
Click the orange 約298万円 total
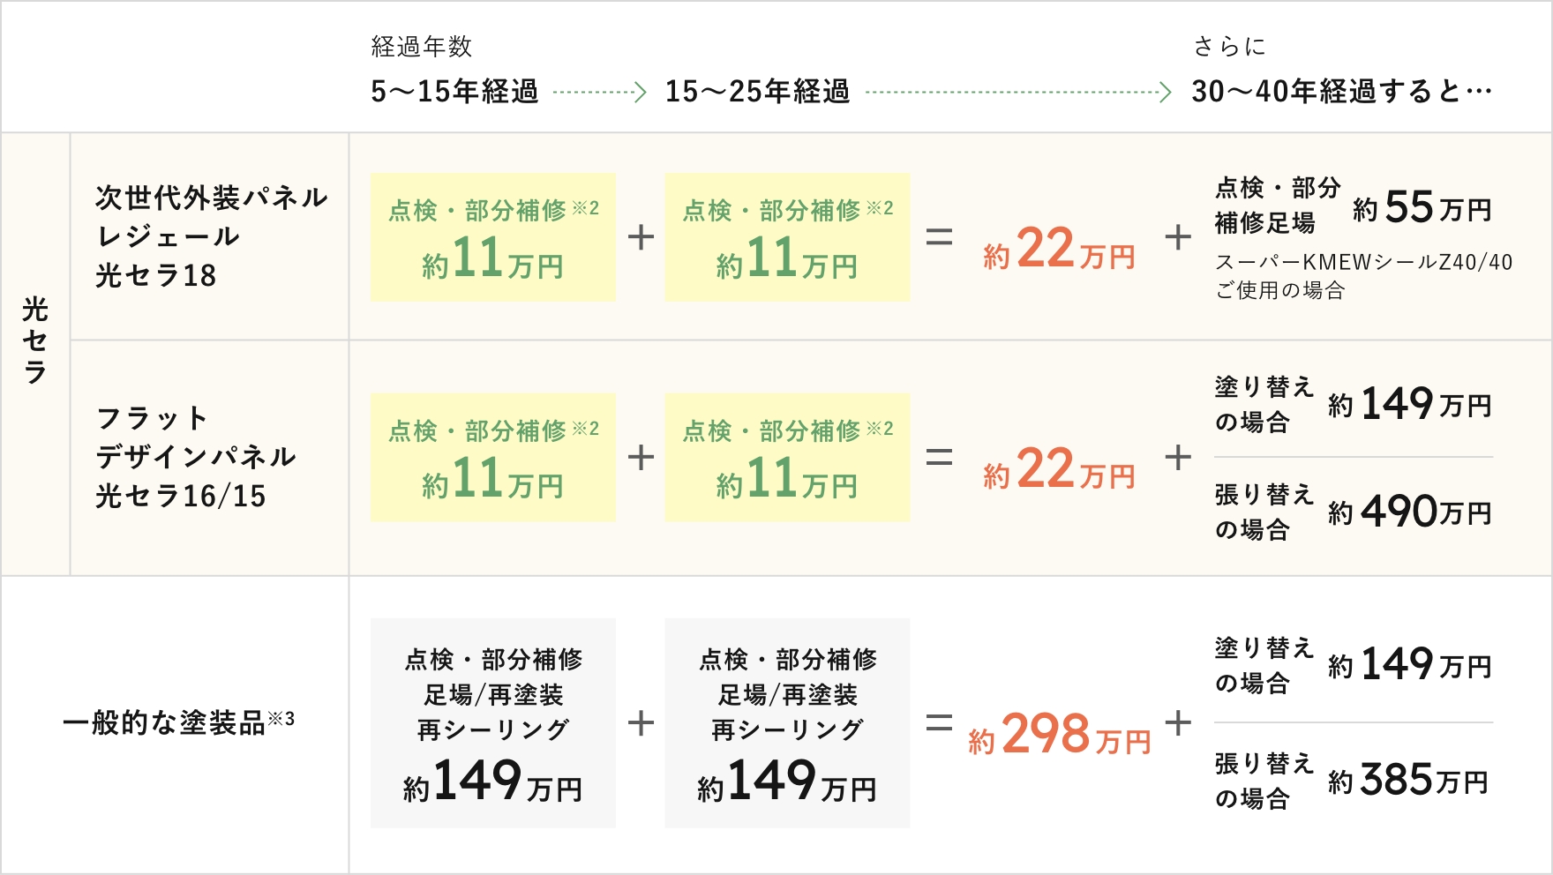point(1059,734)
